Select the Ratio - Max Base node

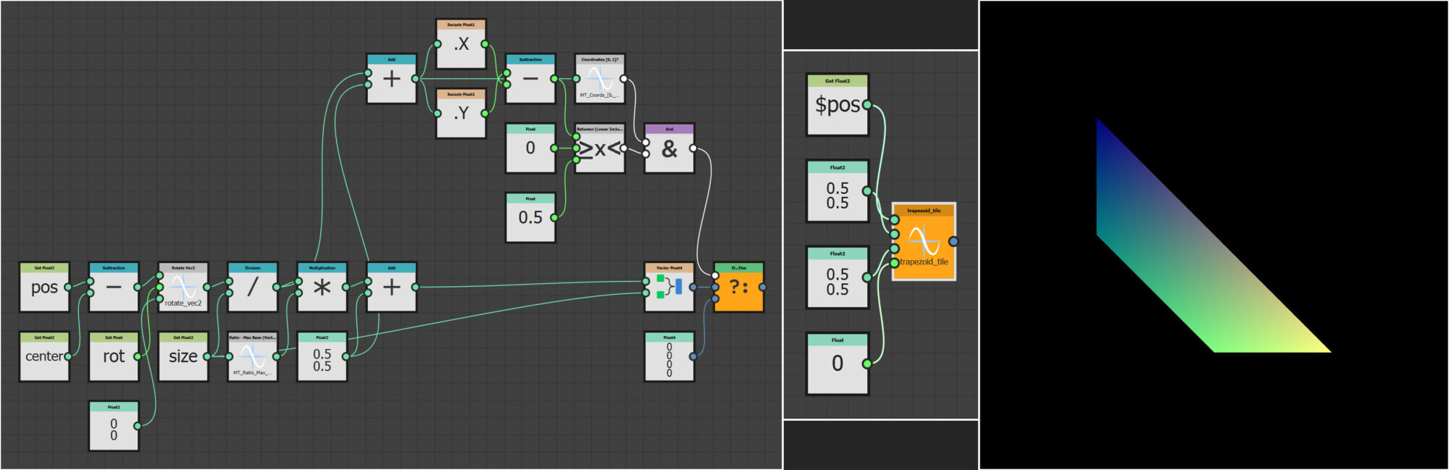[253, 356]
